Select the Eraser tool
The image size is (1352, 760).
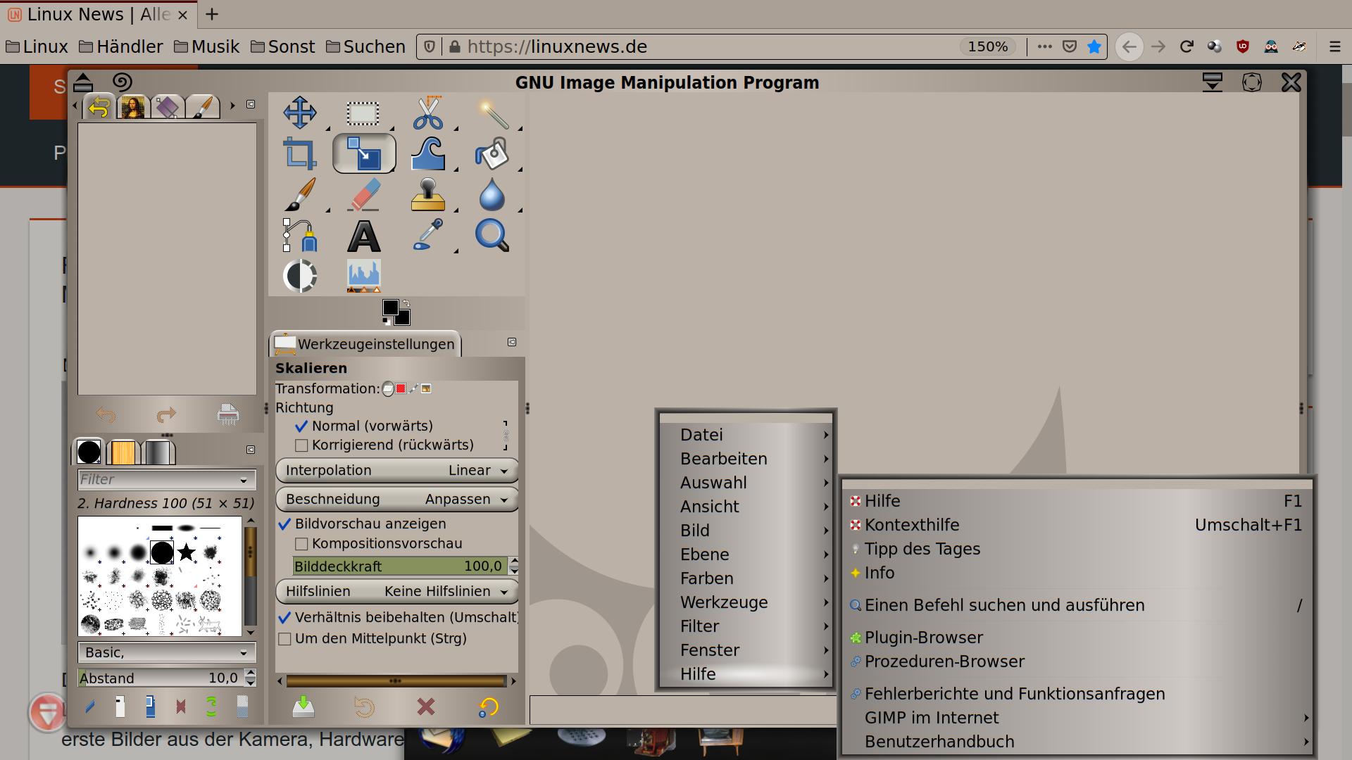[x=364, y=194]
